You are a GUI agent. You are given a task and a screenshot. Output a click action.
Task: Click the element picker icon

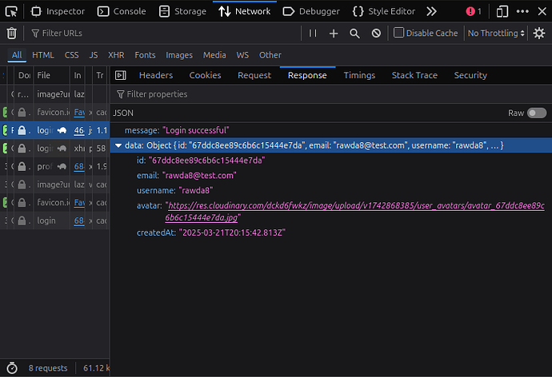12,11
